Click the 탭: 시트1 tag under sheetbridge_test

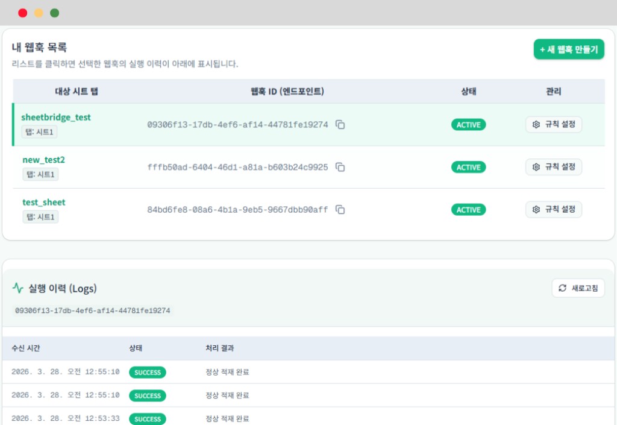(39, 132)
